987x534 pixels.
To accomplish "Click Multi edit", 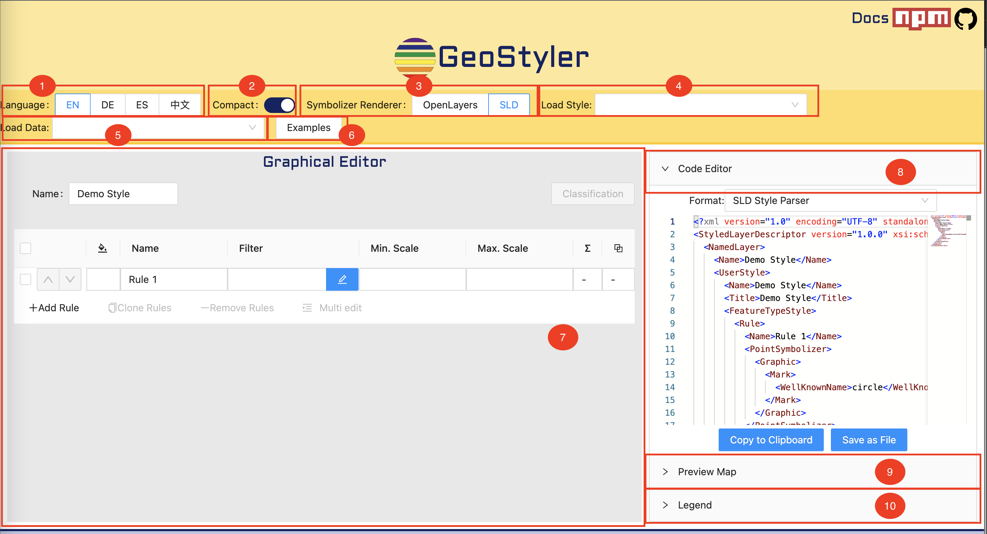I will [332, 308].
